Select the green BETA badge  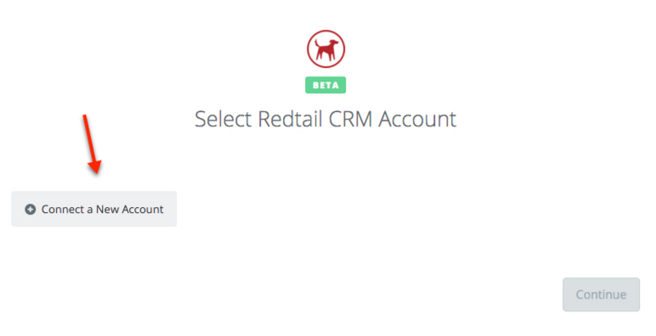click(x=325, y=85)
